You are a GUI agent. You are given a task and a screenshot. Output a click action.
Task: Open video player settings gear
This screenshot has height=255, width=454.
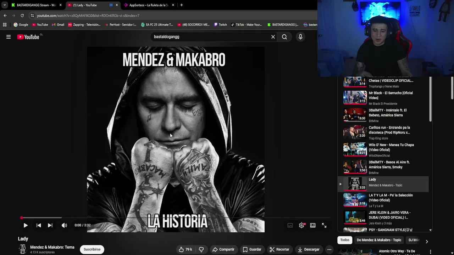point(301,225)
